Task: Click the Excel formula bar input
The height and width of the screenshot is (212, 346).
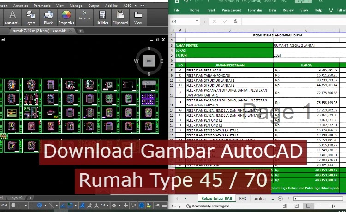Action: (294, 21)
